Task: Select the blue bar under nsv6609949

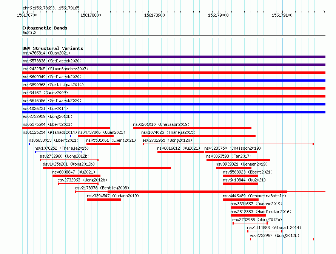Action: click(174, 81)
